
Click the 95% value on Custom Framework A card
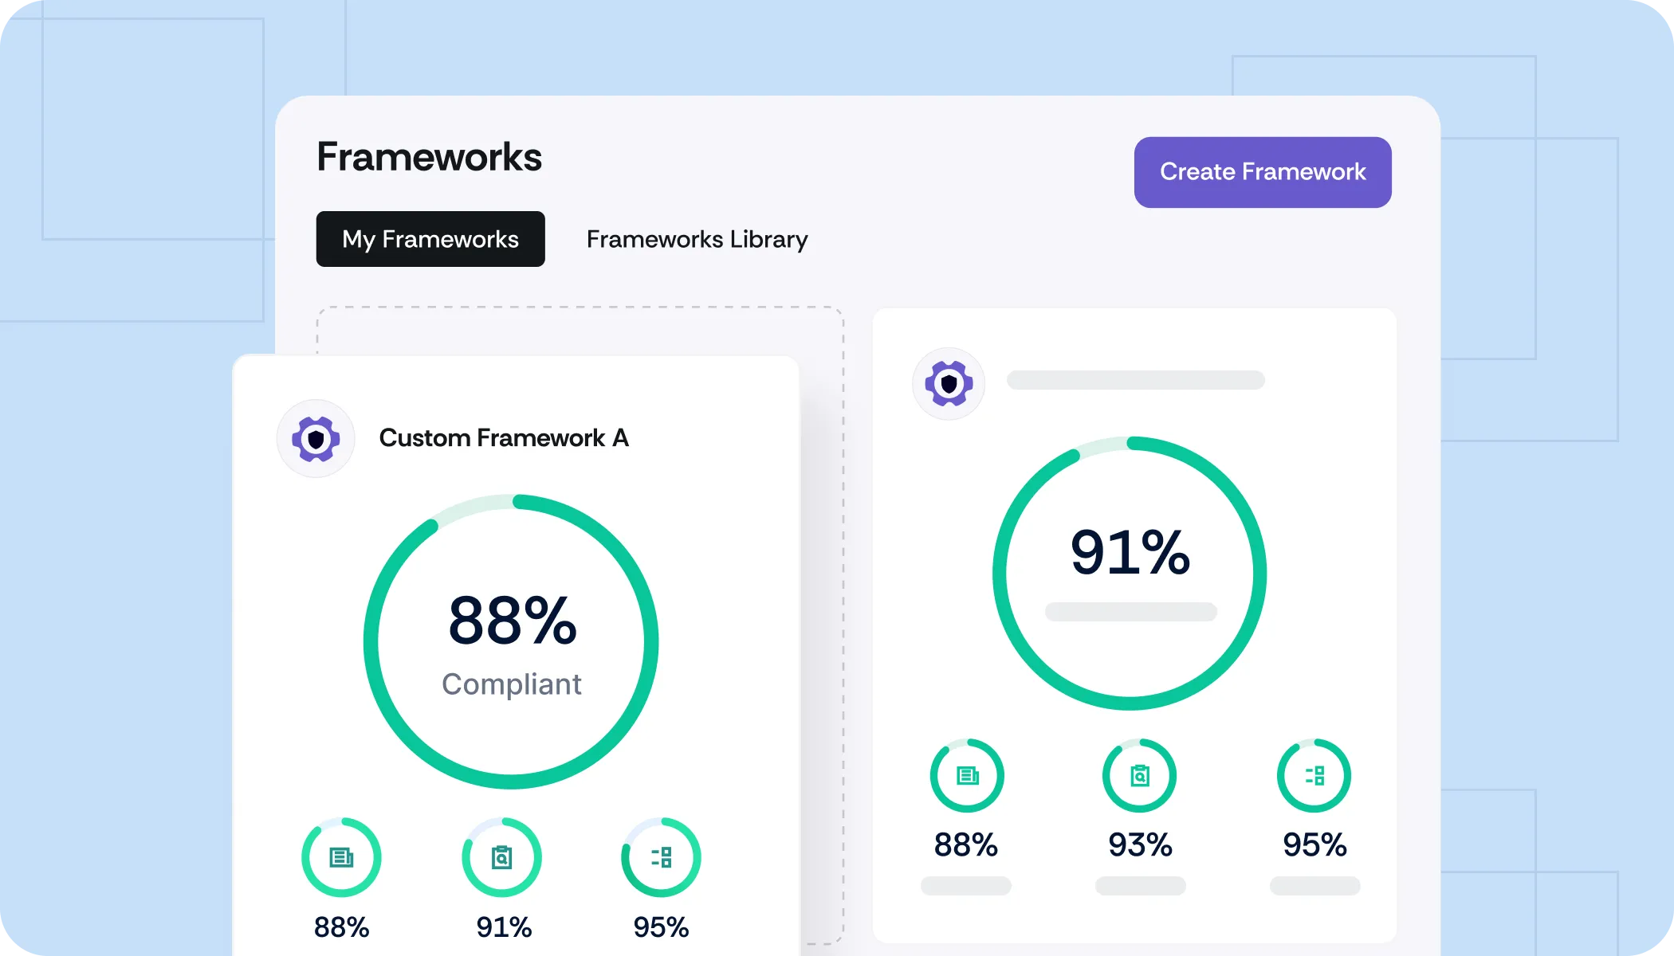coord(661,927)
